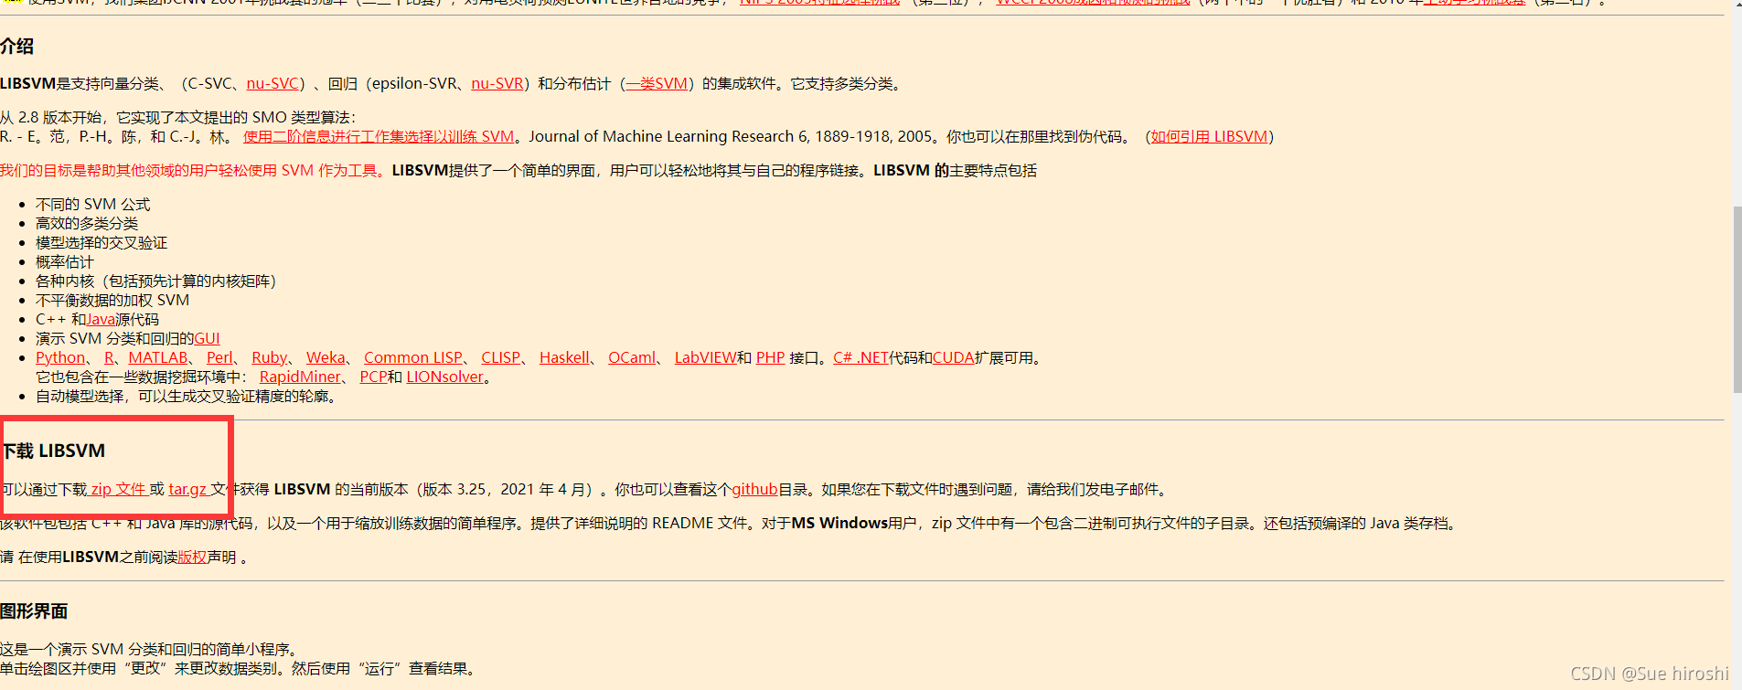The height and width of the screenshot is (690, 1742).
Task: Click the CUDA extension link
Action: point(954,358)
